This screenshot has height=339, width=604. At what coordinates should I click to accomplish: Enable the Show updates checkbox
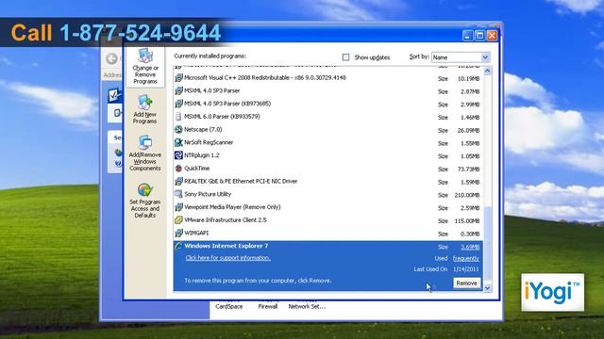point(345,57)
